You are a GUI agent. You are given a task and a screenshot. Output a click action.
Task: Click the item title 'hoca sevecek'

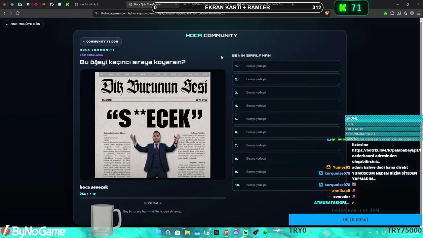coord(94,187)
